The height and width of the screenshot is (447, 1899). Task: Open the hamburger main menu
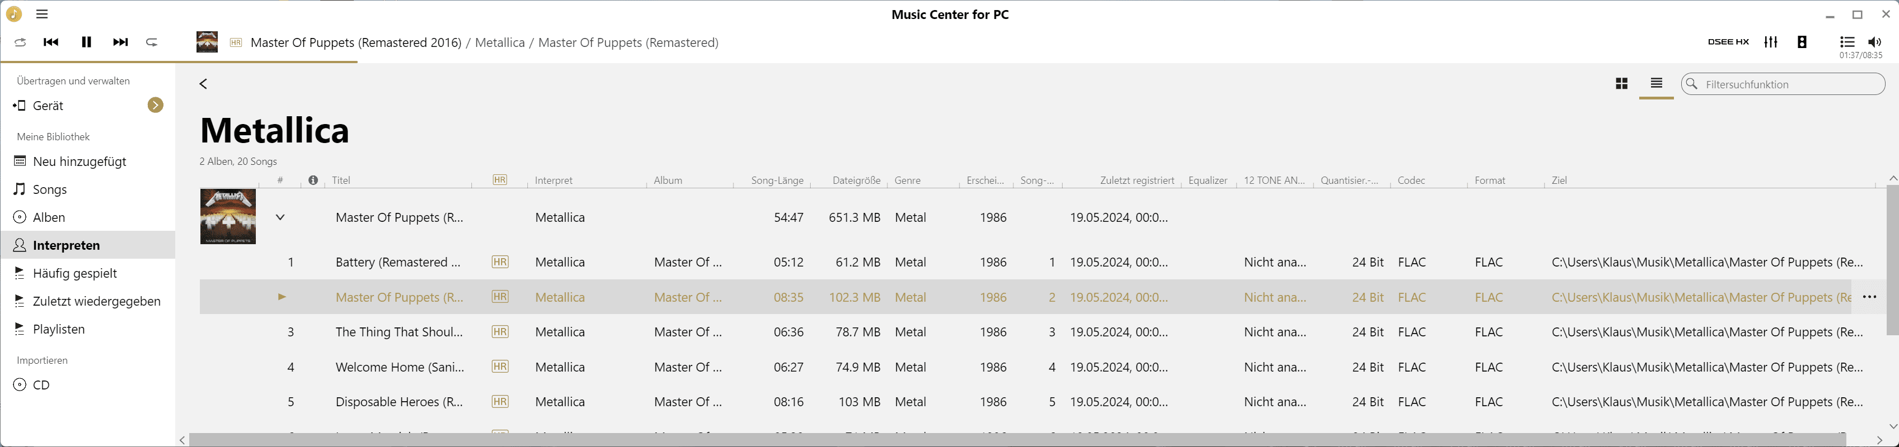(42, 14)
